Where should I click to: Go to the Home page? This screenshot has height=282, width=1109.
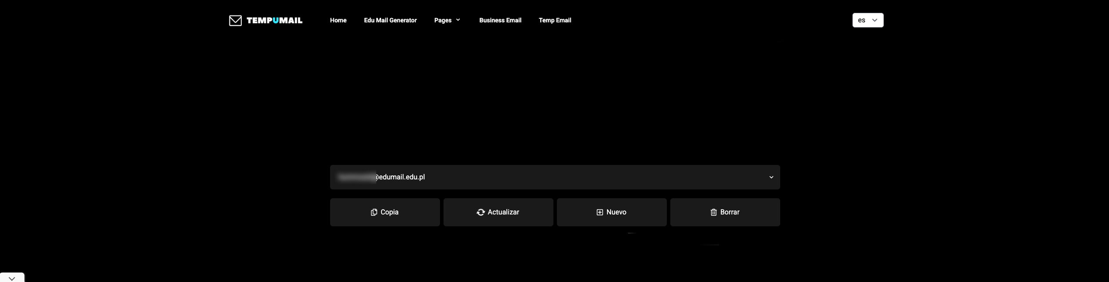338,20
